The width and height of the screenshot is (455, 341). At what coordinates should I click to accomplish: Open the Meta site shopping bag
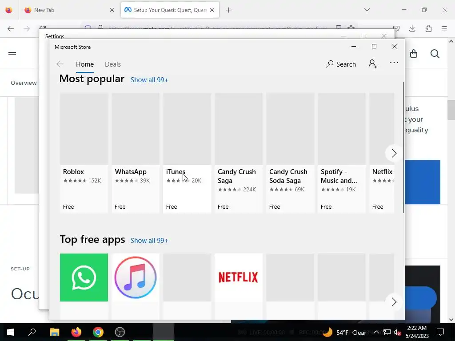[x=414, y=54]
